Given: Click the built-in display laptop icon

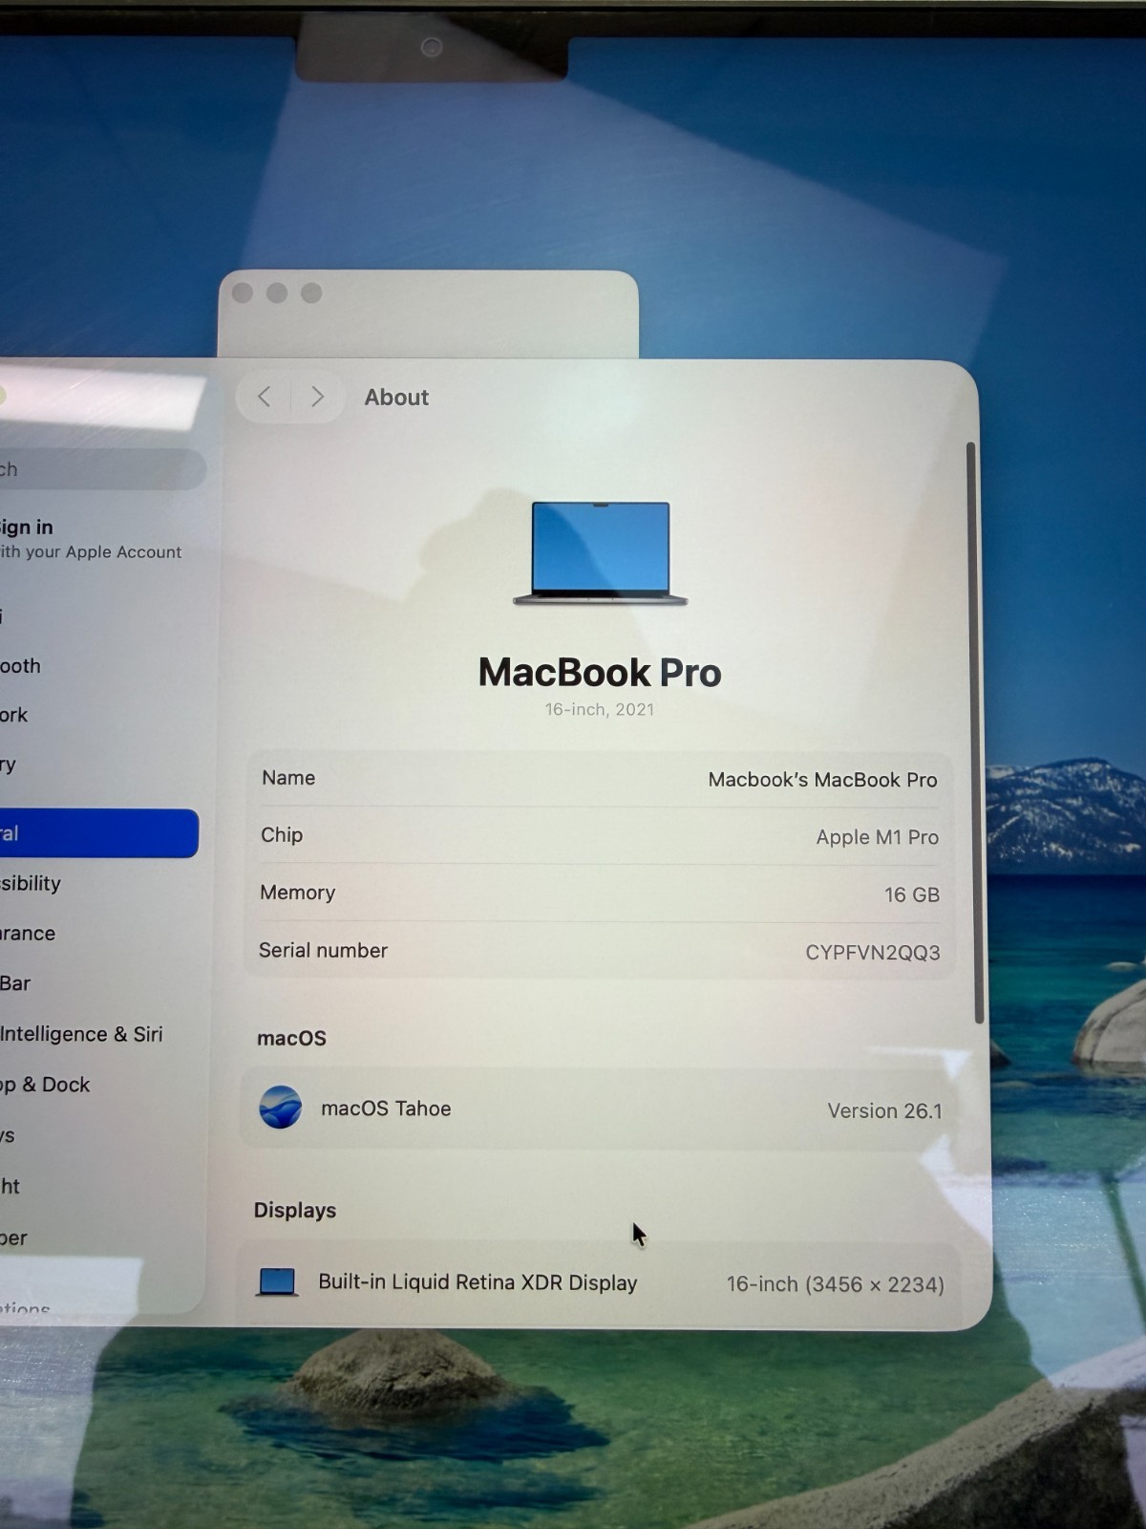Looking at the screenshot, I should 277,1281.
